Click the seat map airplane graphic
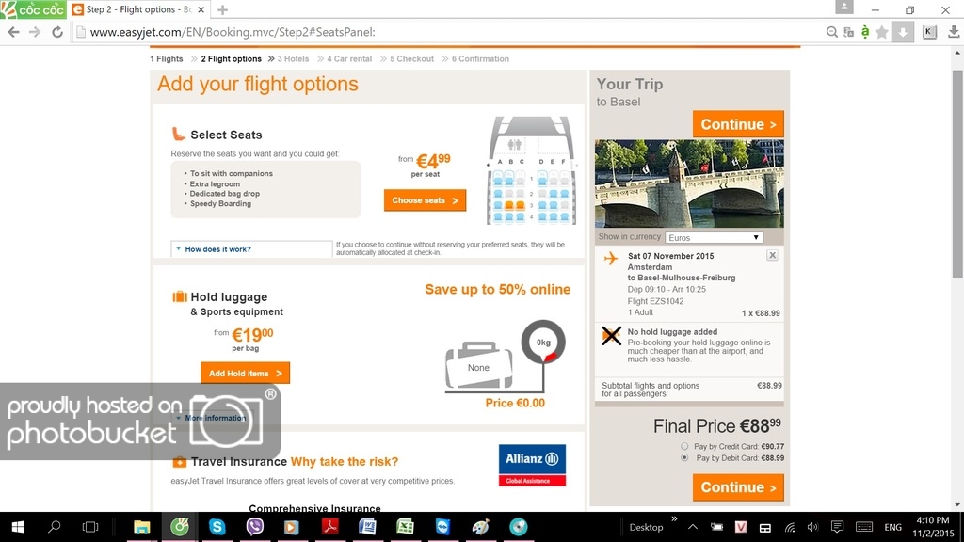Screen dimensions: 964x542 coord(531,171)
